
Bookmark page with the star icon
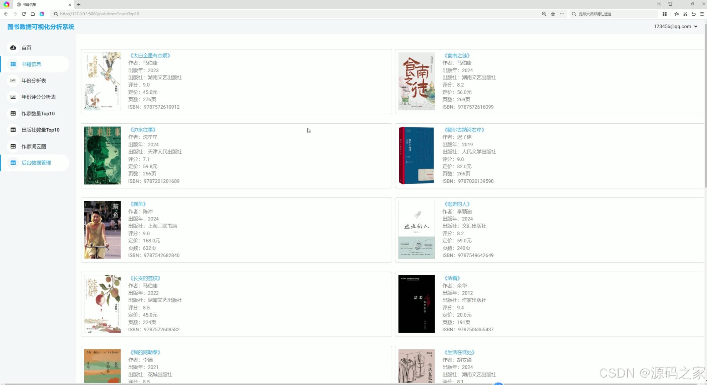pos(553,14)
